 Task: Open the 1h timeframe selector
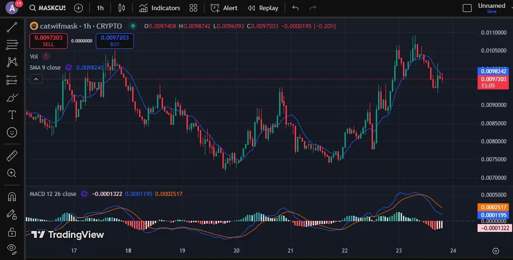100,8
